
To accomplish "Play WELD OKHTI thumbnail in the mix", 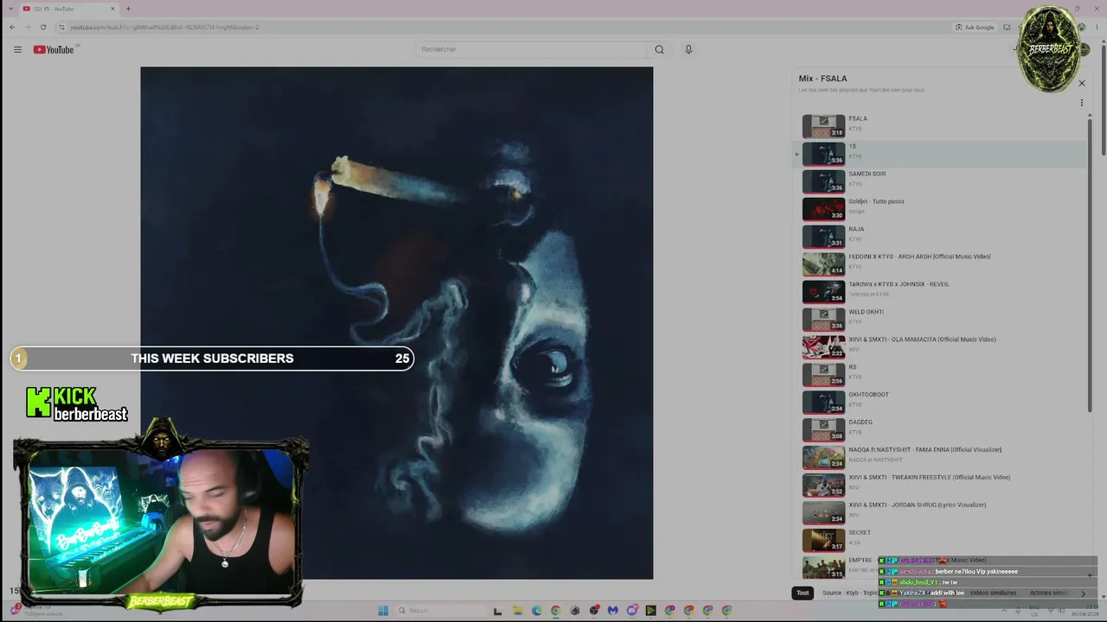I will click(x=823, y=320).
